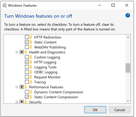The width and height of the screenshot is (136, 117).
Task: Click the scroll down arrow of feature list
Action: (x=128, y=101)
